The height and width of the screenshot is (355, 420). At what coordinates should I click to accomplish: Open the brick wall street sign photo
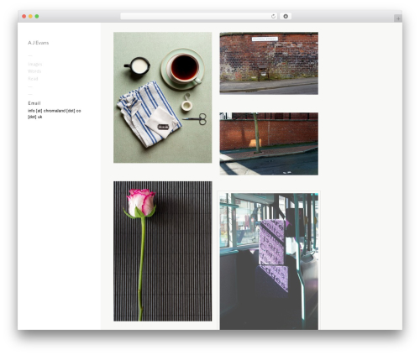click(x=269, y=64)
